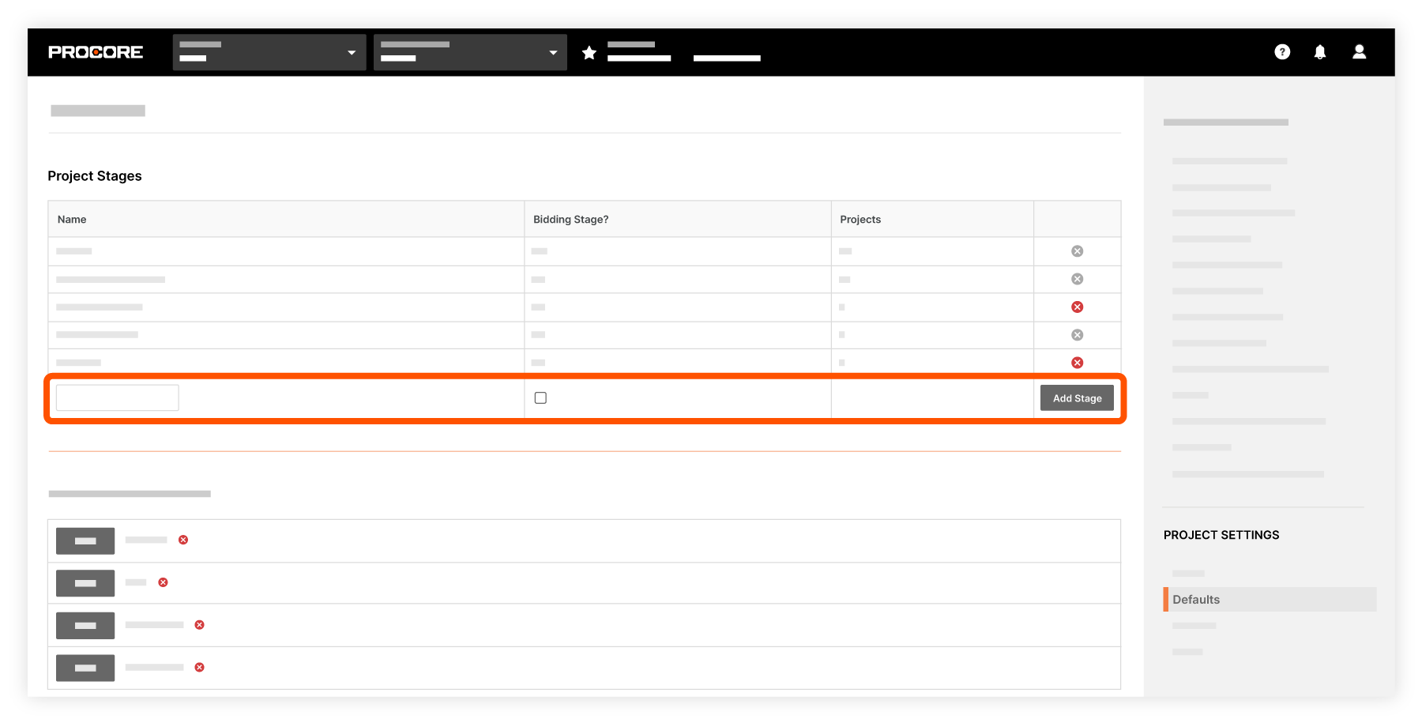The height and width of the screenshot is (723, 1422).
Task: Open the help question mark icon
Action: click(1281, 51)
